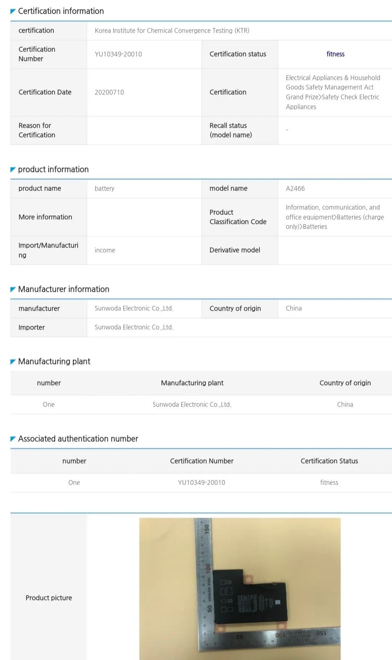
Task: Open the blue fitness certification status link
Action: coord(335,54)
